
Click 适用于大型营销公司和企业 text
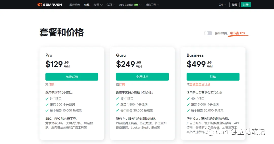point(205,93)
